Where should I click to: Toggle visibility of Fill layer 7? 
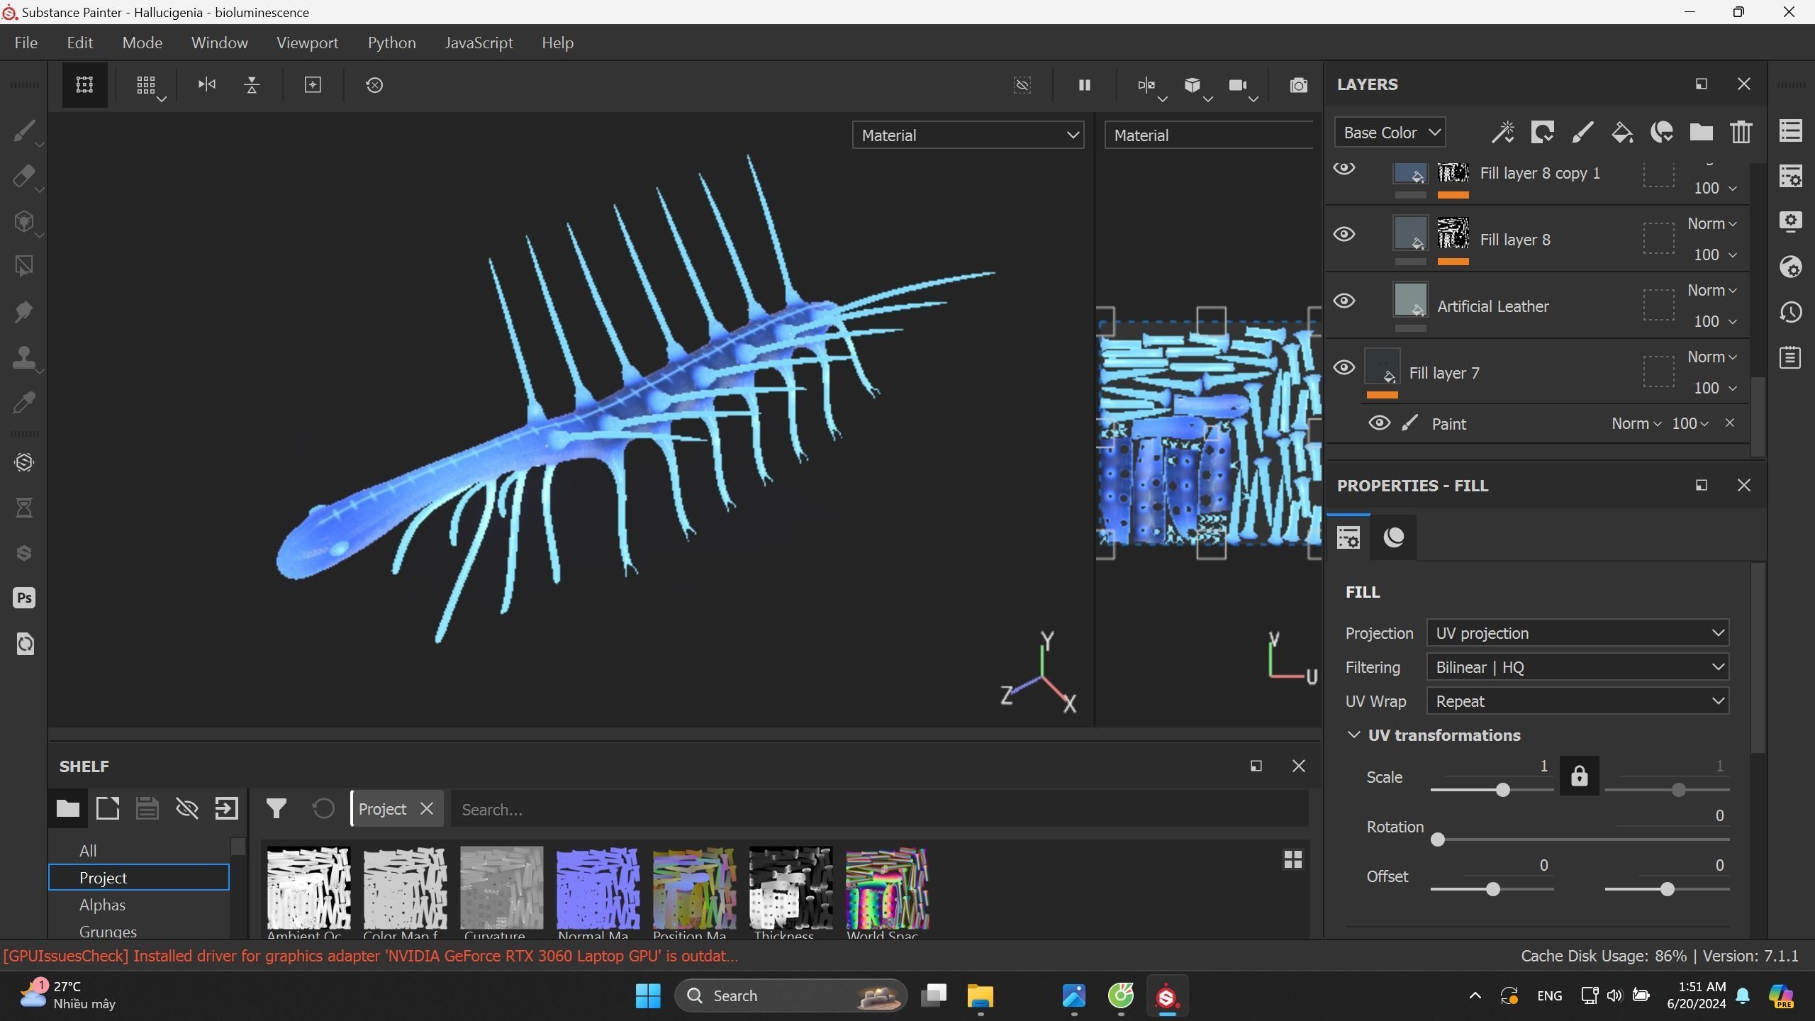1344,368
